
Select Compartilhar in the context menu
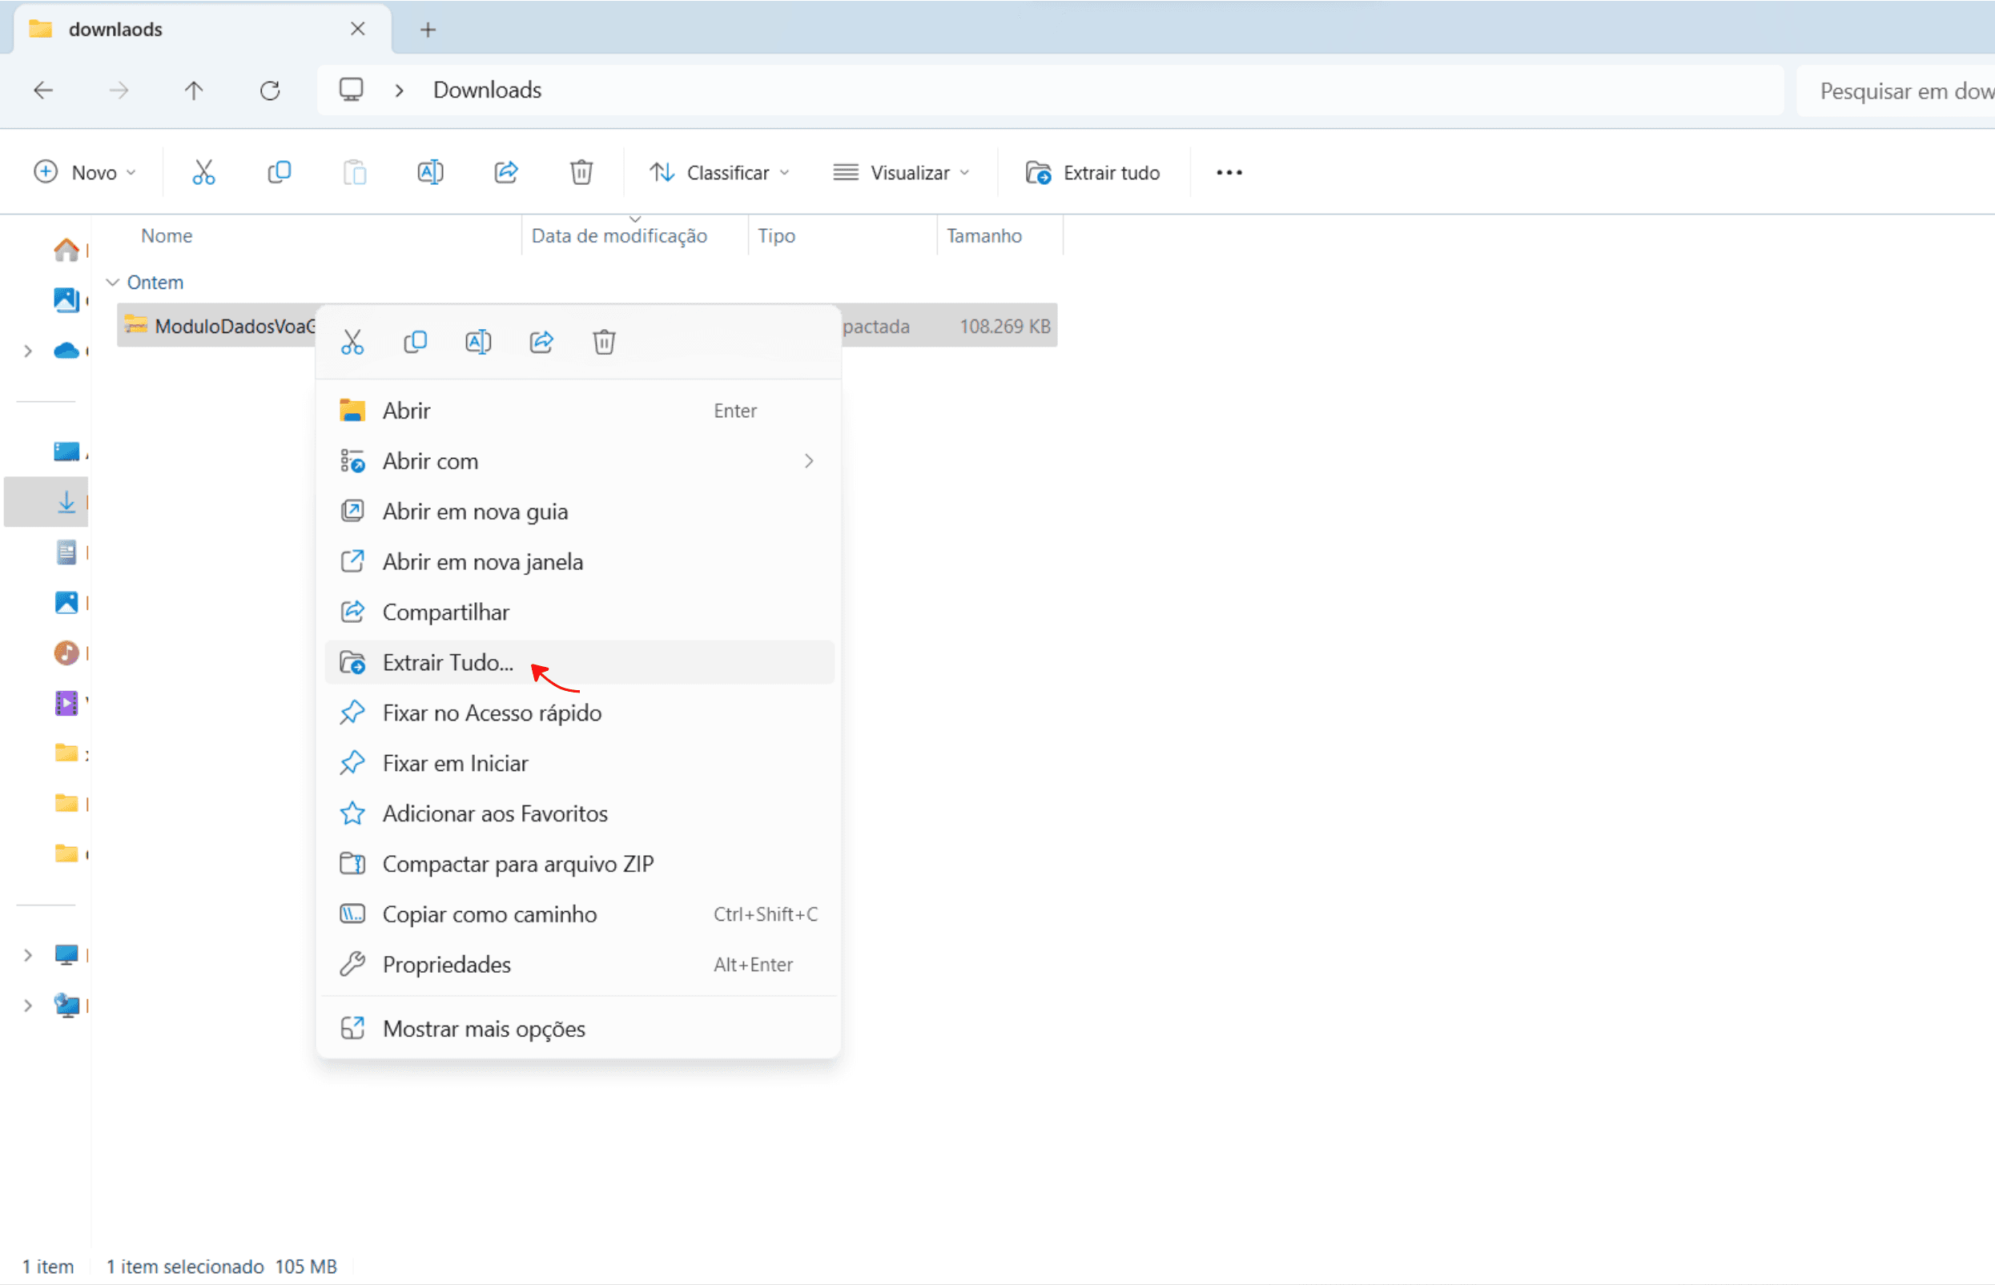[x=579, y=612]
